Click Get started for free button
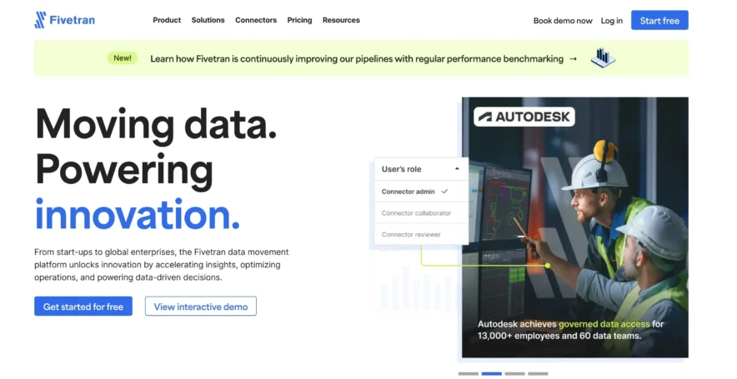This screenshot has height=379, width=737. pyautogui.click(x=83, y=307)
